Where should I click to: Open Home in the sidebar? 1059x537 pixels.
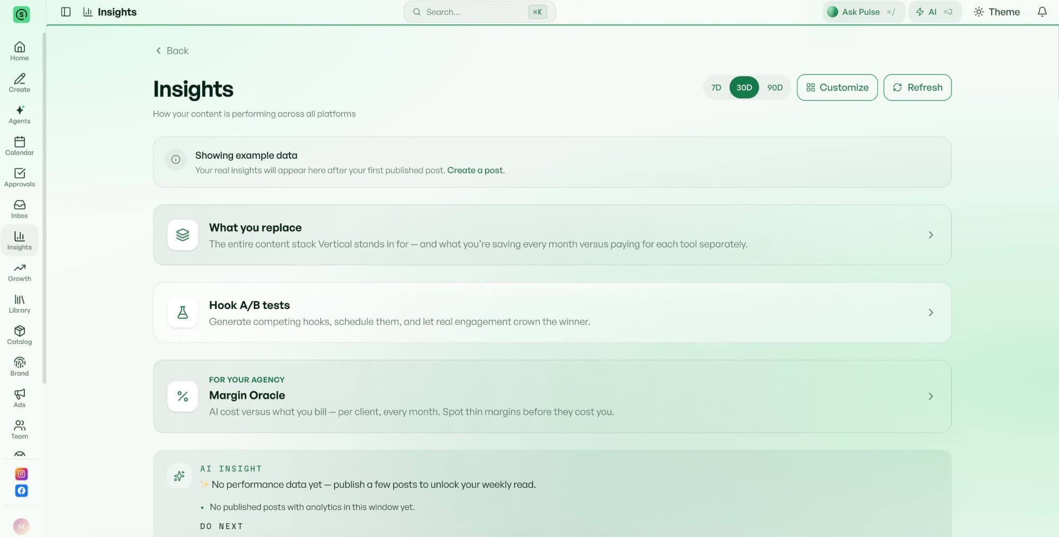20,51
